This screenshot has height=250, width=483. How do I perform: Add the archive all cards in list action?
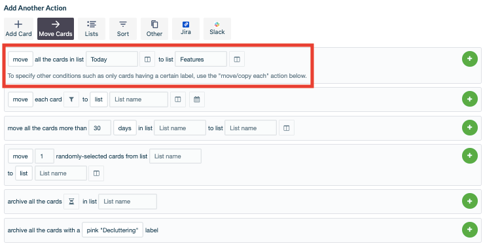[x=469, y=201]
